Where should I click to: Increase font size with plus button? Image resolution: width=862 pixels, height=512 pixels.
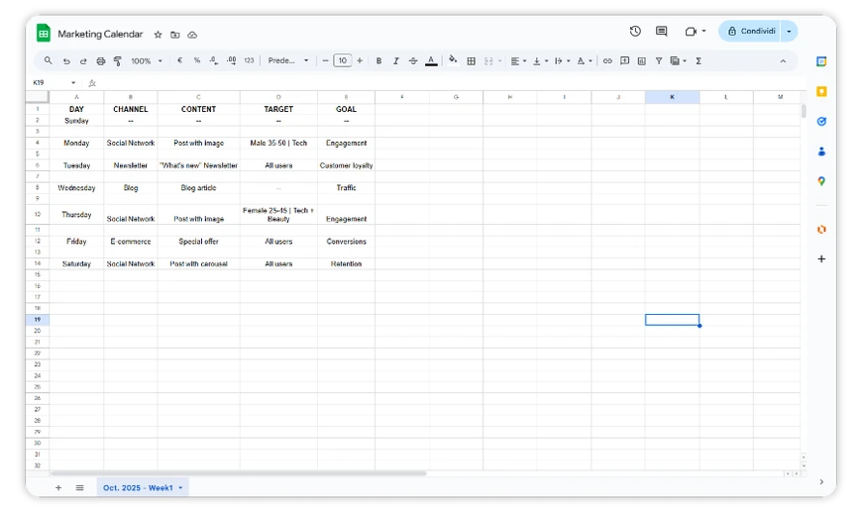(x=360, y=60)
